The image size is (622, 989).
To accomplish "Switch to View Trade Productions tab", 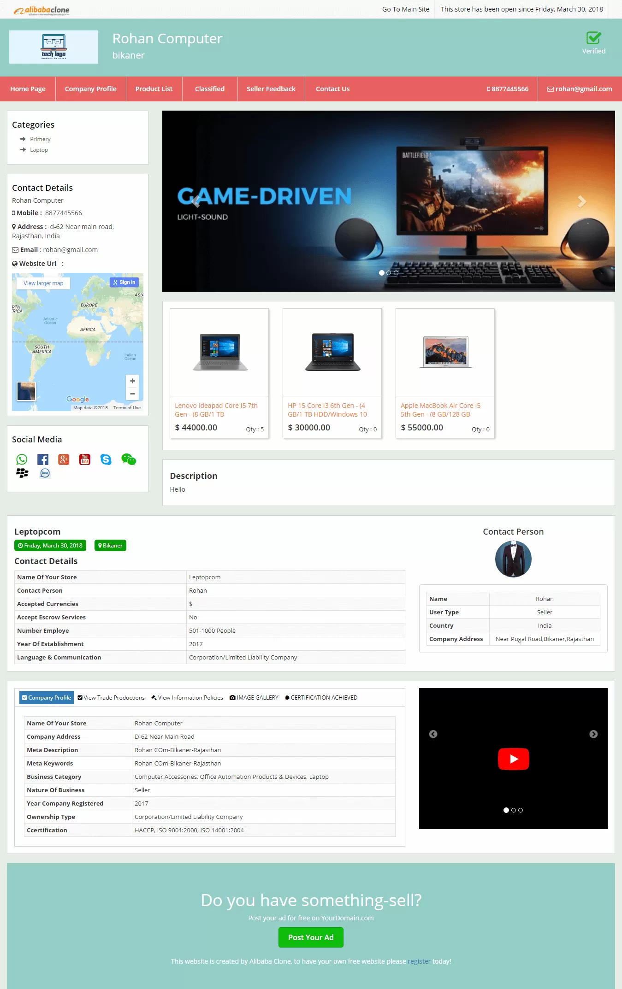I will click(111, 698).
